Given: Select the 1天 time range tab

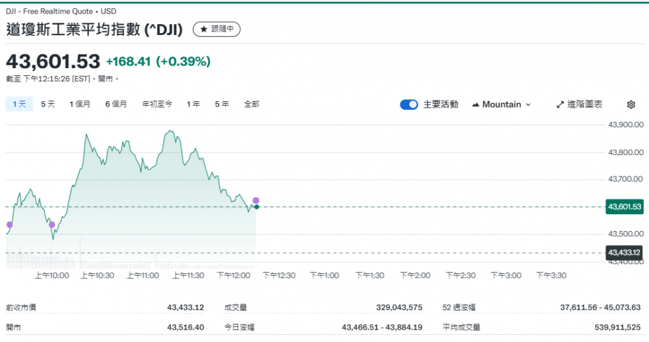Looking at the screenshot, I should pyautogui.click(x=19, y=104).
